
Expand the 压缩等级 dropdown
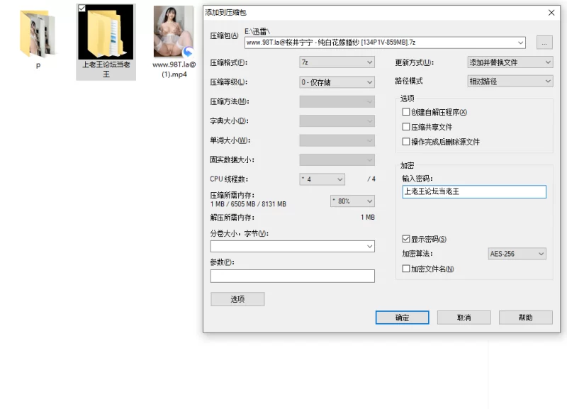(337, 82)
